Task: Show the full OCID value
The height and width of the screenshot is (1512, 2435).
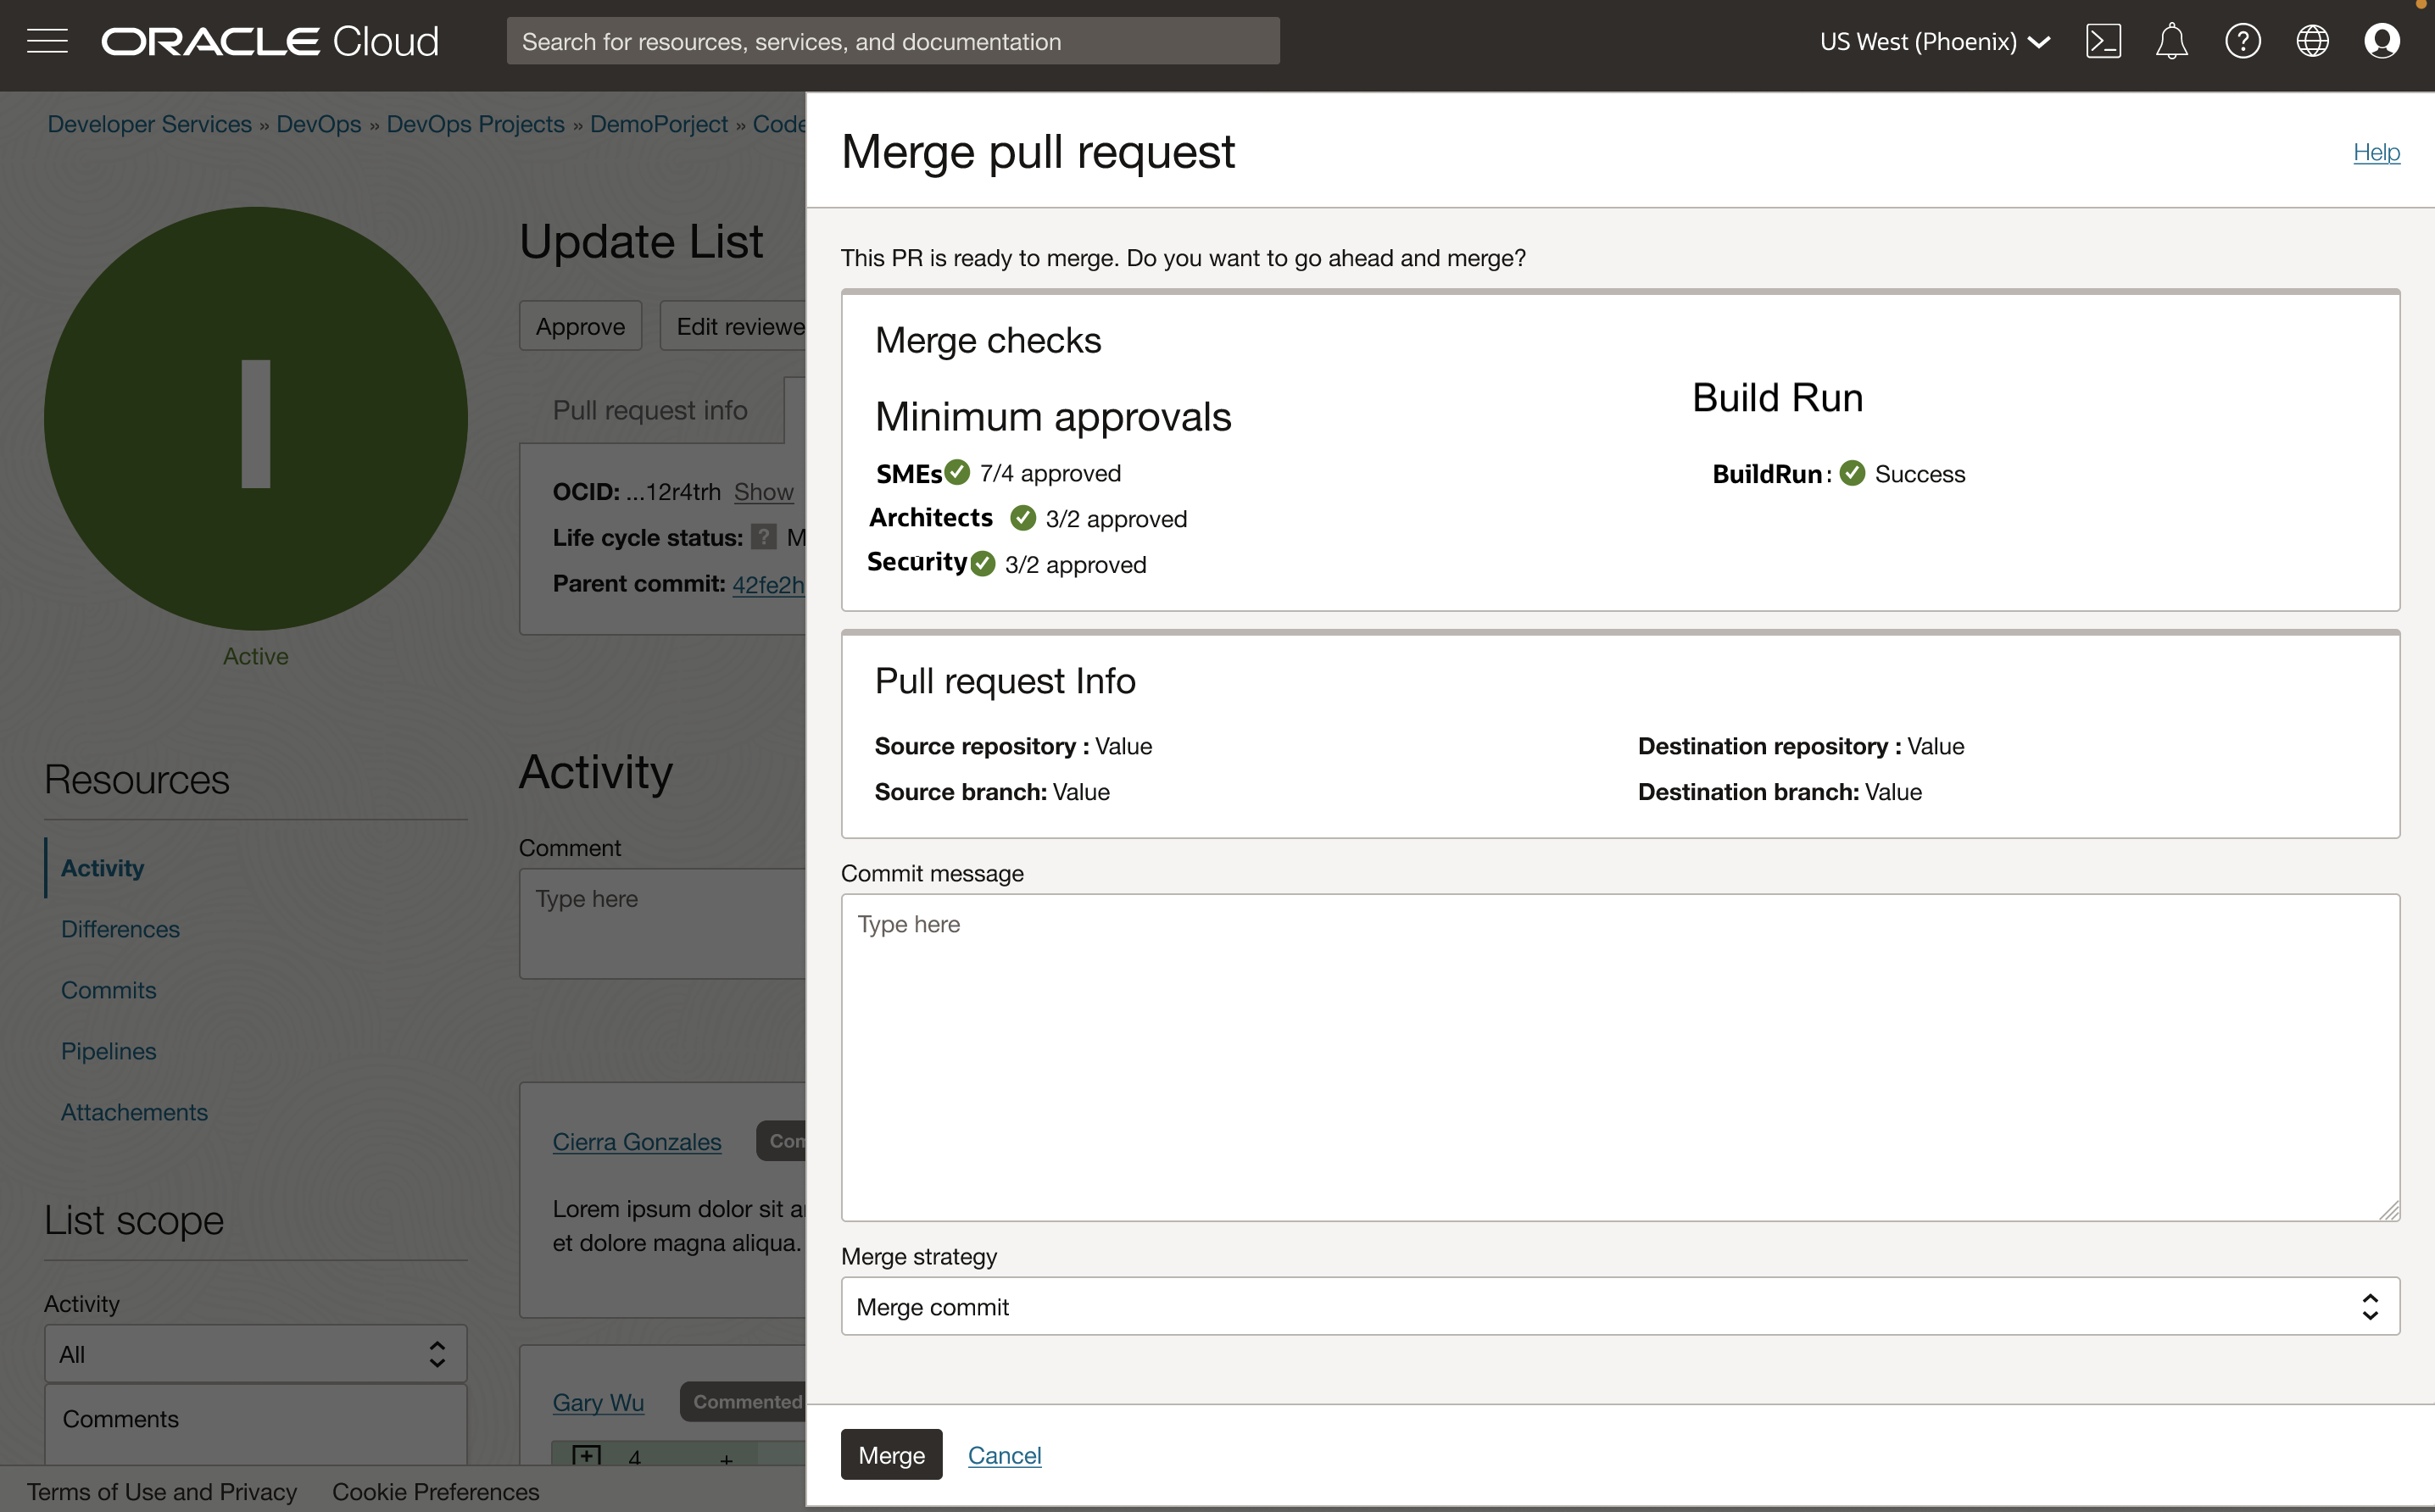Action: point(763,491)
